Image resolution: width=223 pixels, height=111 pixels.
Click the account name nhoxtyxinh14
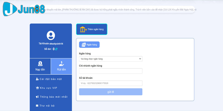56,44
